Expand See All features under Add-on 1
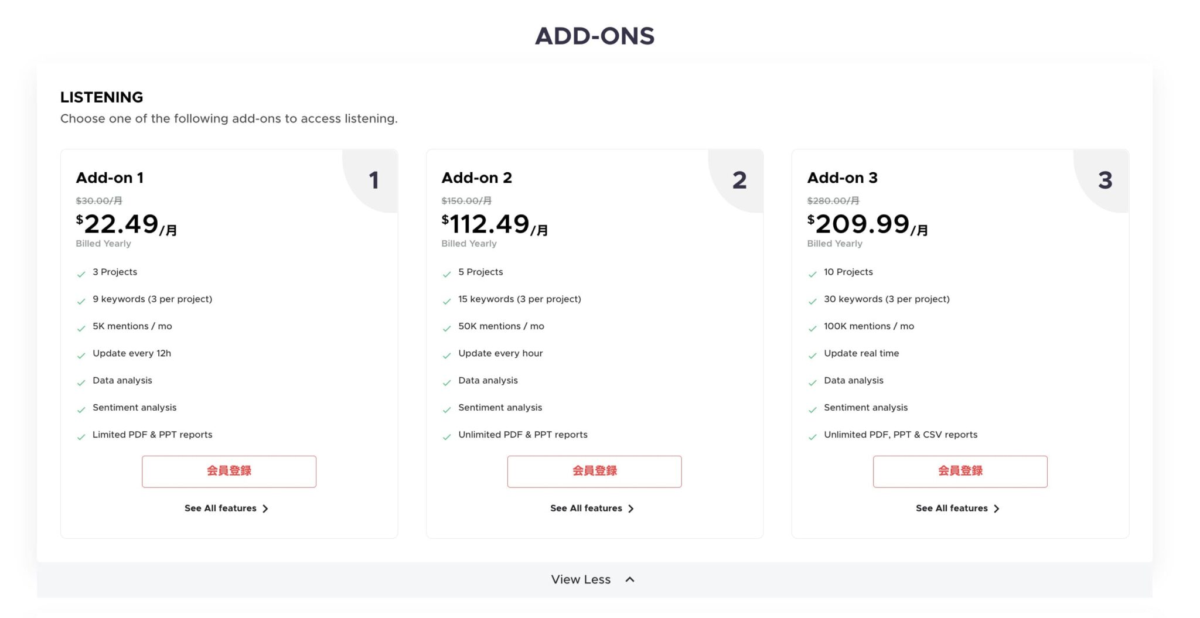1200x618 pixels. [227, 508]
